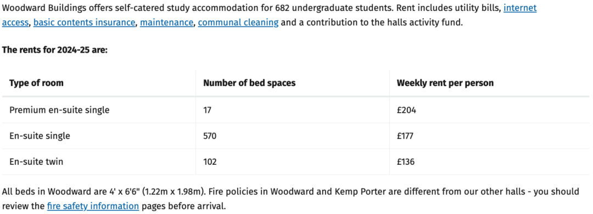Click the Type of room column header

pos(37,83)
